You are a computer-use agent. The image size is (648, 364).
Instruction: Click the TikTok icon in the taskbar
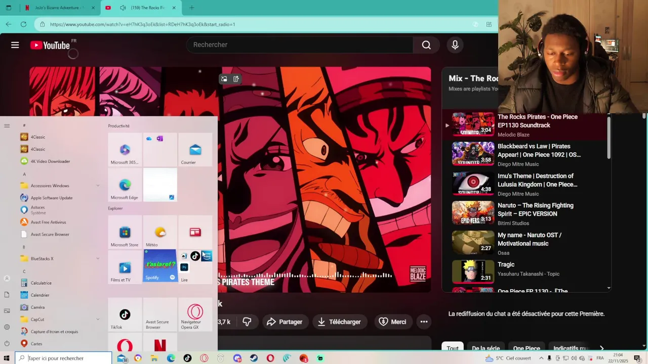point(187,358)
